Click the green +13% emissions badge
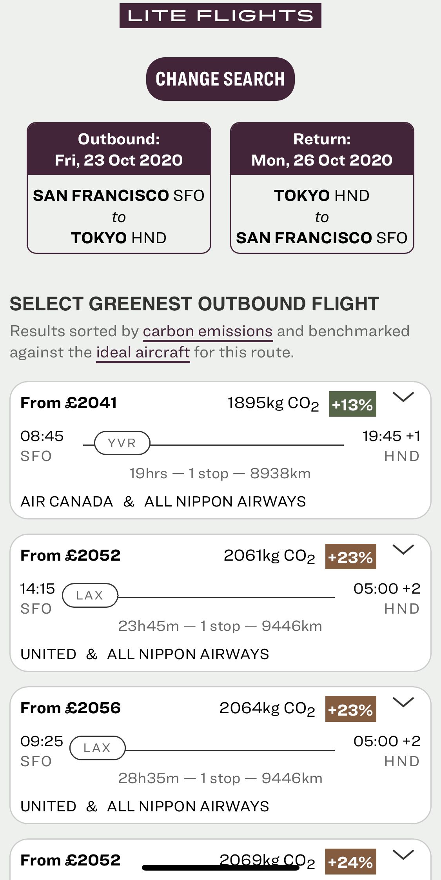 click(352, 404)
